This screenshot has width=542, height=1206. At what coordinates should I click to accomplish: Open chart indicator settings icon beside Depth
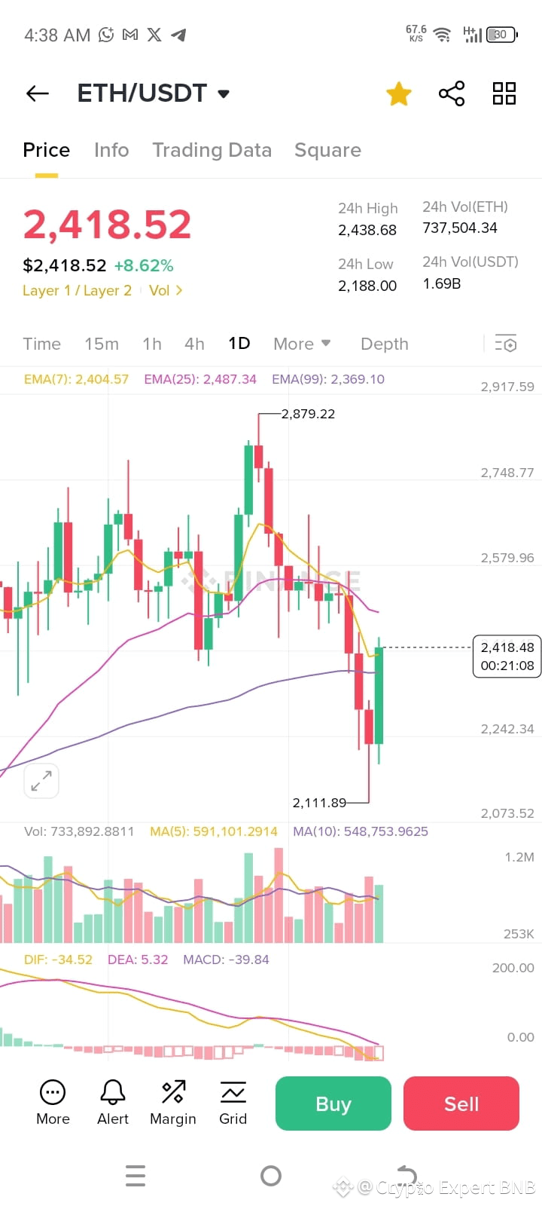pos(506,344)
